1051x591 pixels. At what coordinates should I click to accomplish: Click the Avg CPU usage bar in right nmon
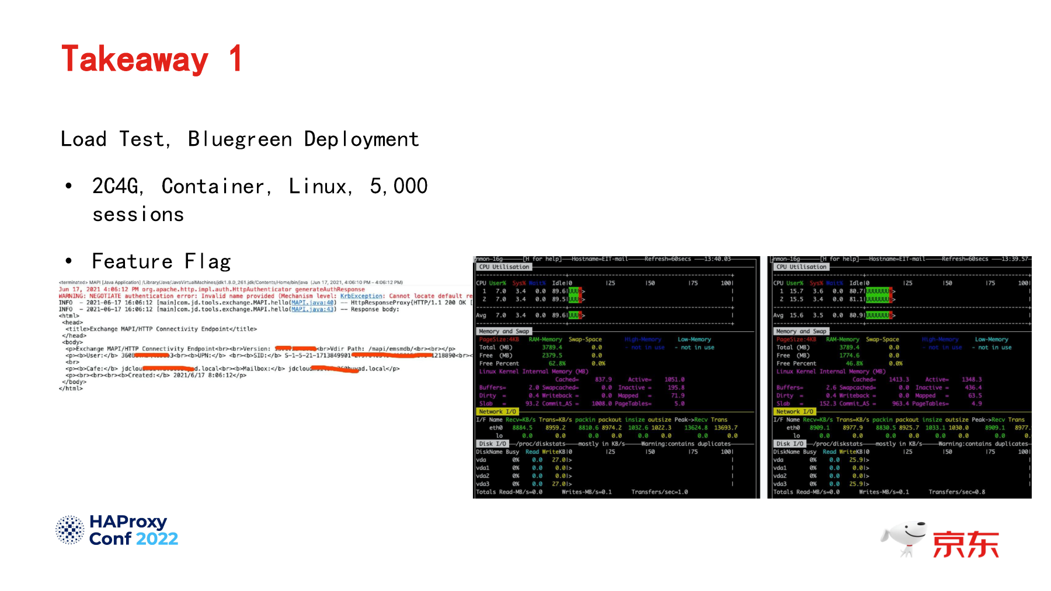(880, 316)
